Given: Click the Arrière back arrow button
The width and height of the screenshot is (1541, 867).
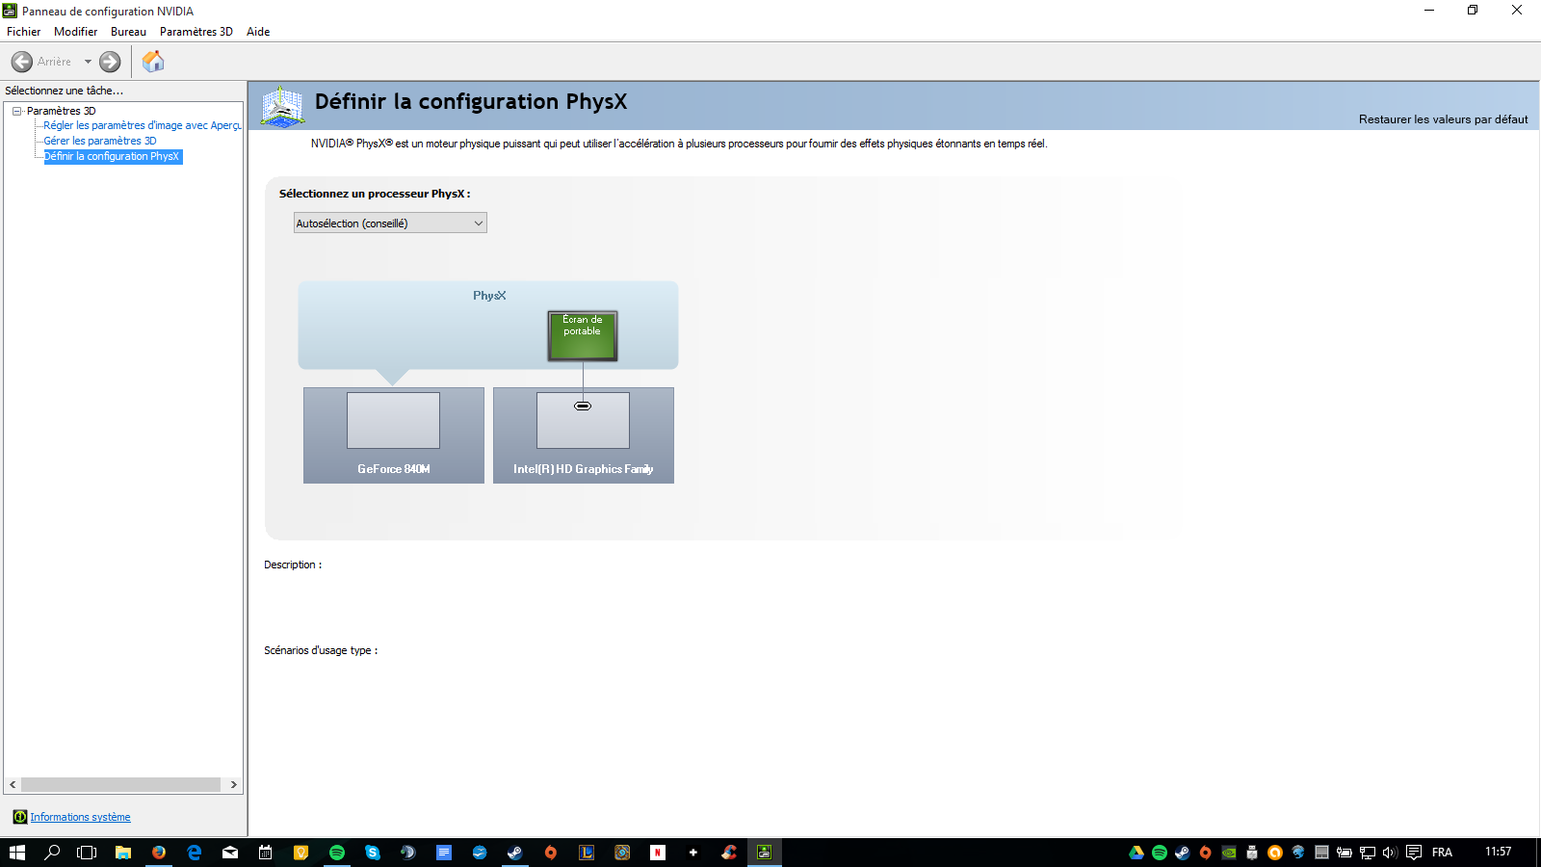Looking at the screenshot, I should (22, 62).
